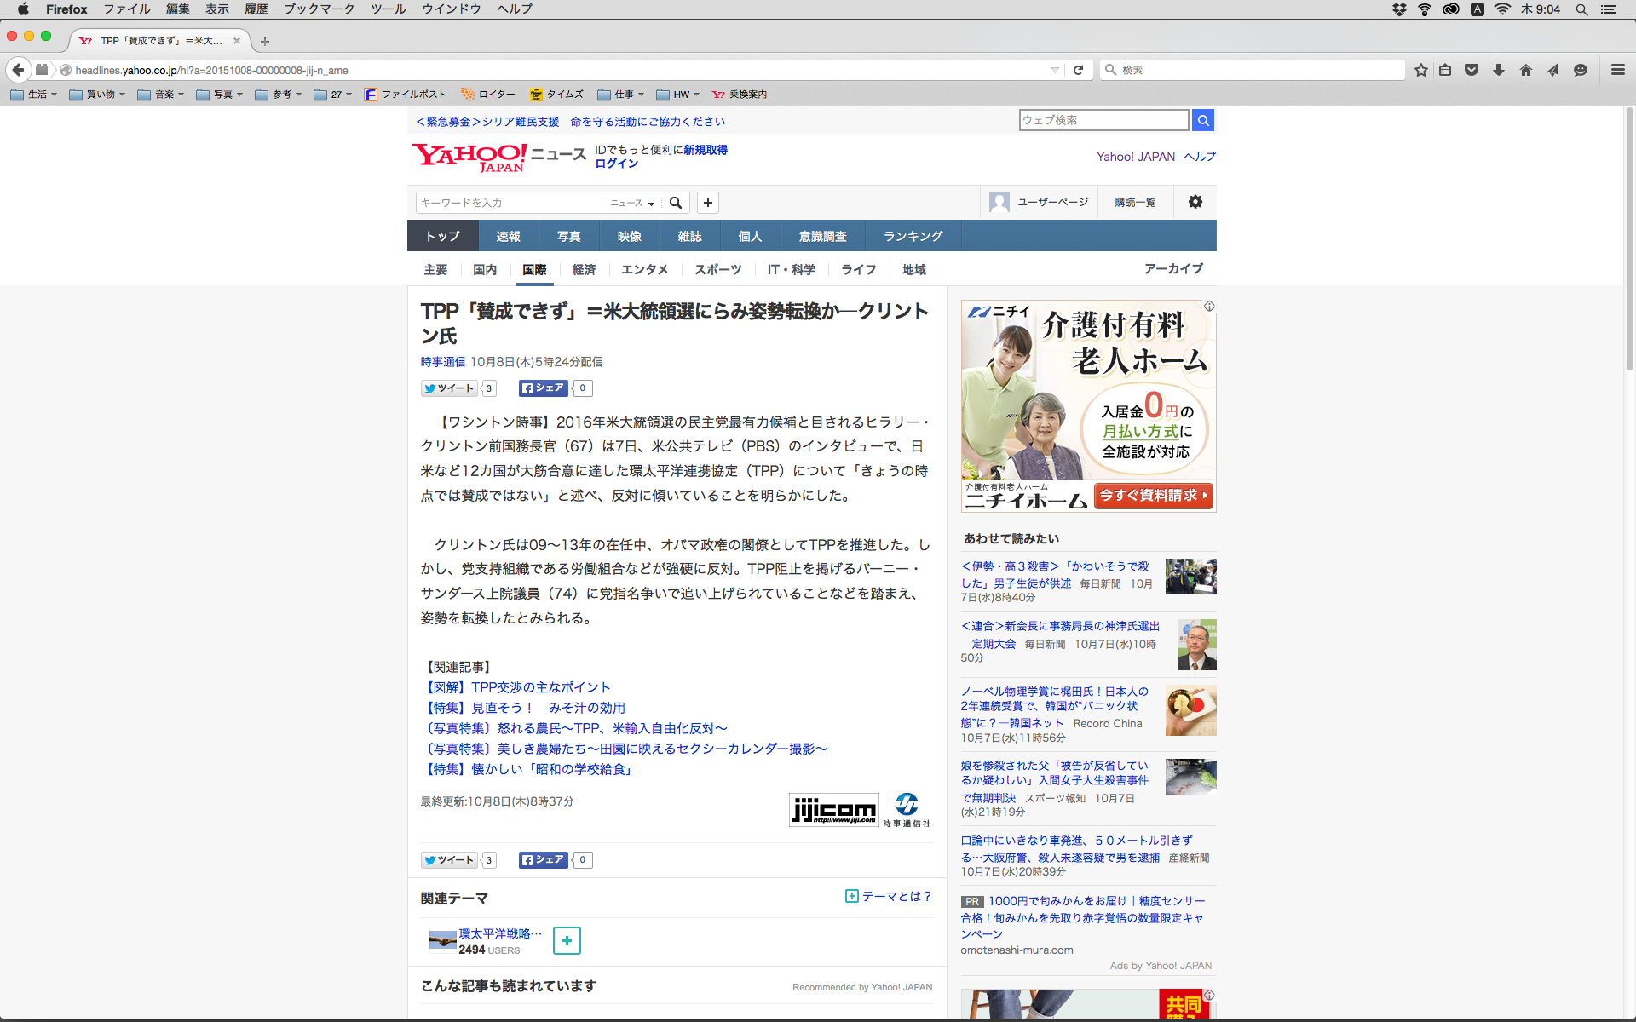Click the ログイン link
Viewport: 1636px width, 1022px height.
coord(616,164)
